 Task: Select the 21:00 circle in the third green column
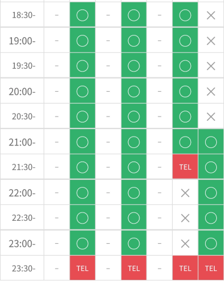pyautogui.click(x=185, y=141)
